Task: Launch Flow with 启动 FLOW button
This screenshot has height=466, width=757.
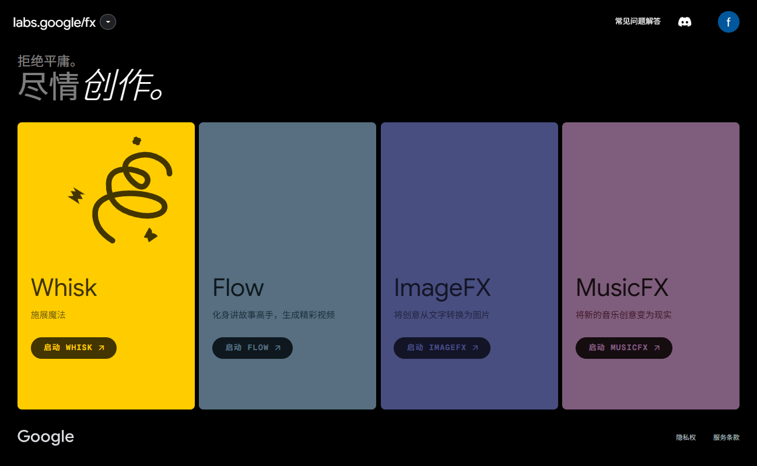Action: (253, 348)
